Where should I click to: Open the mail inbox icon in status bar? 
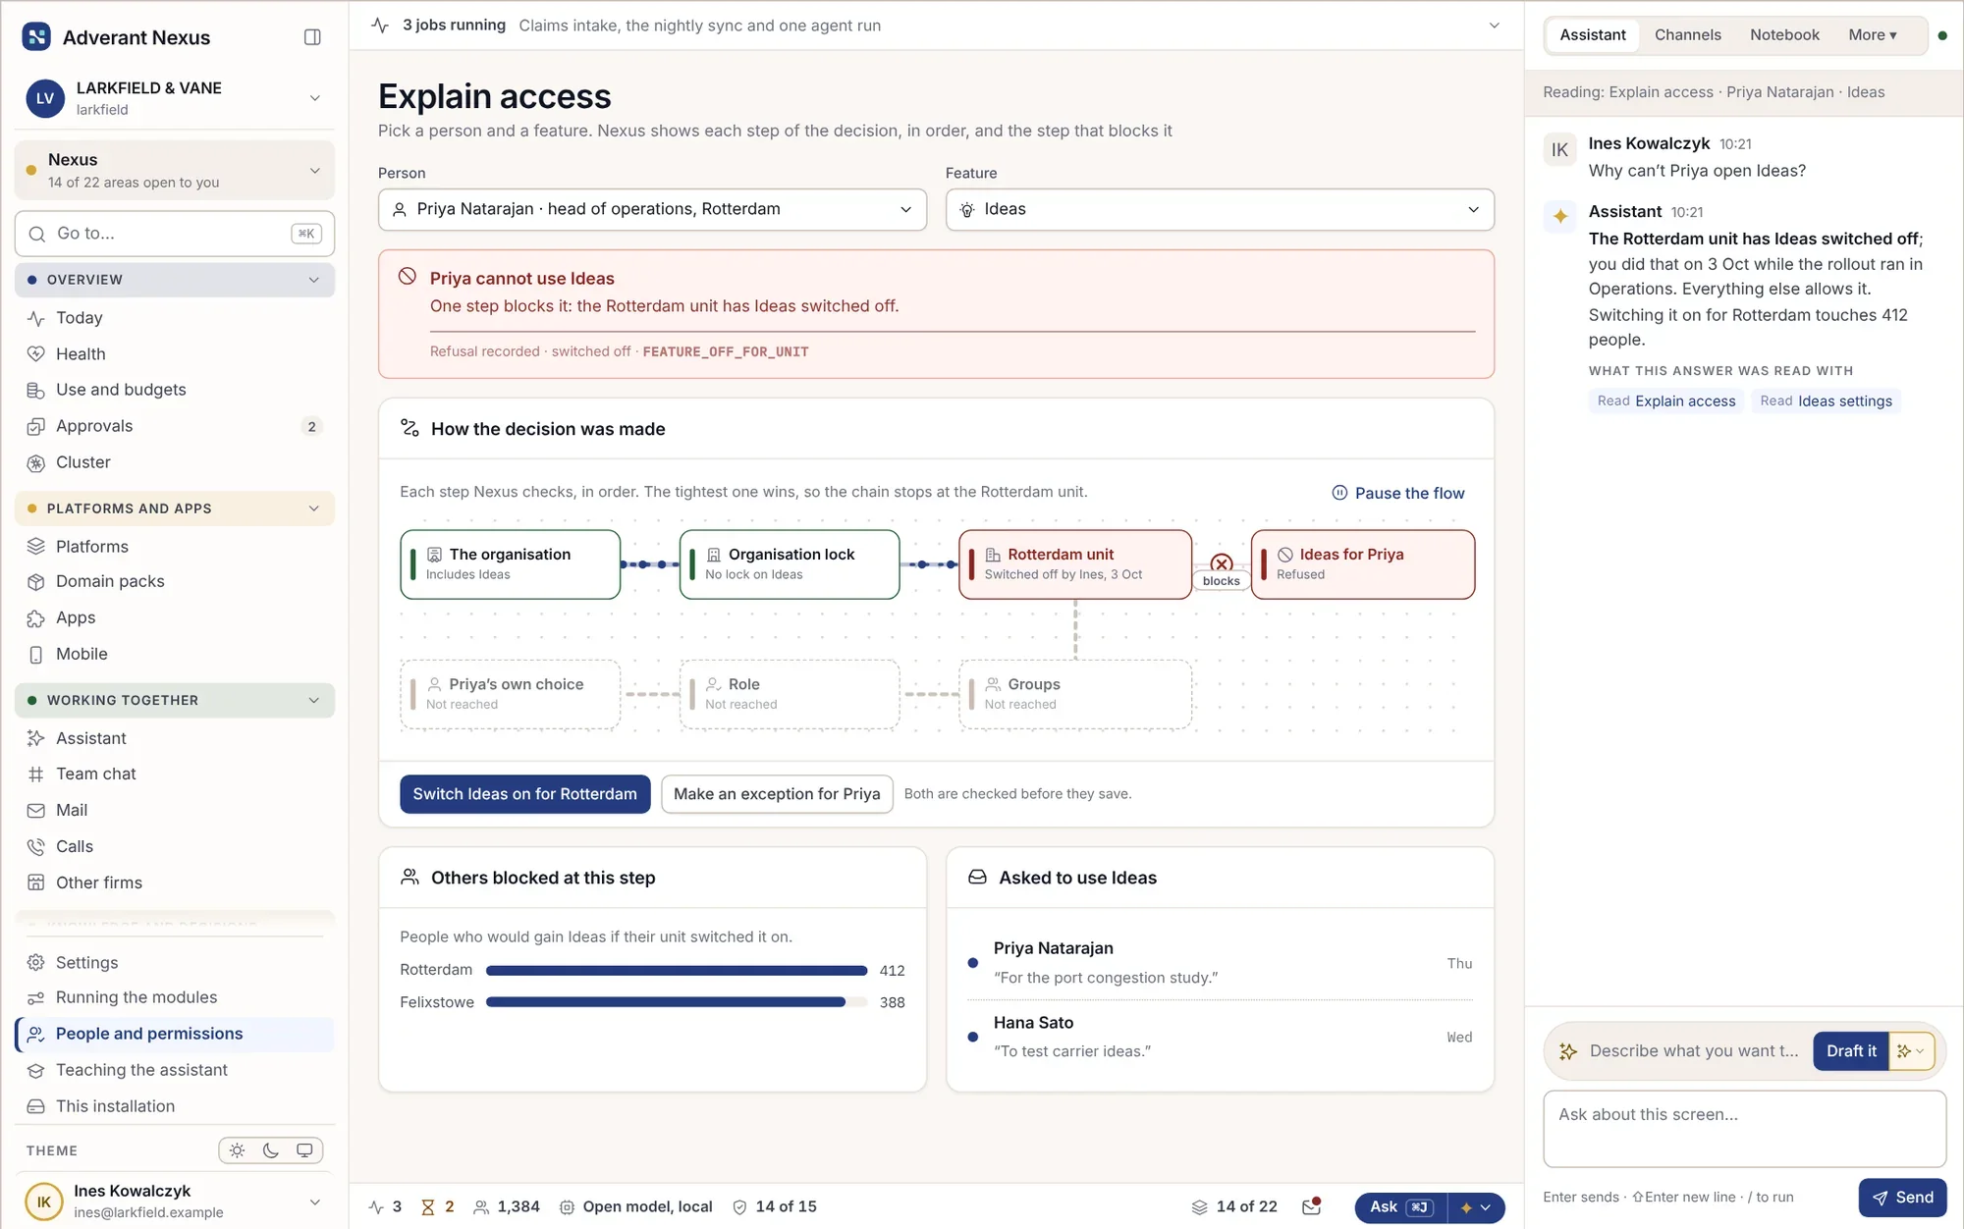click(x=1311, y=1206)
